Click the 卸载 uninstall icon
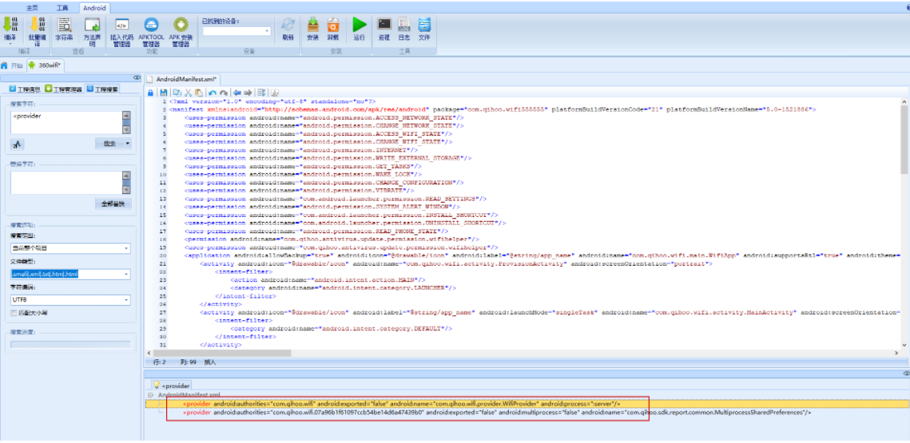The width and height of the screenshot is (910, 443). [332, 25]
